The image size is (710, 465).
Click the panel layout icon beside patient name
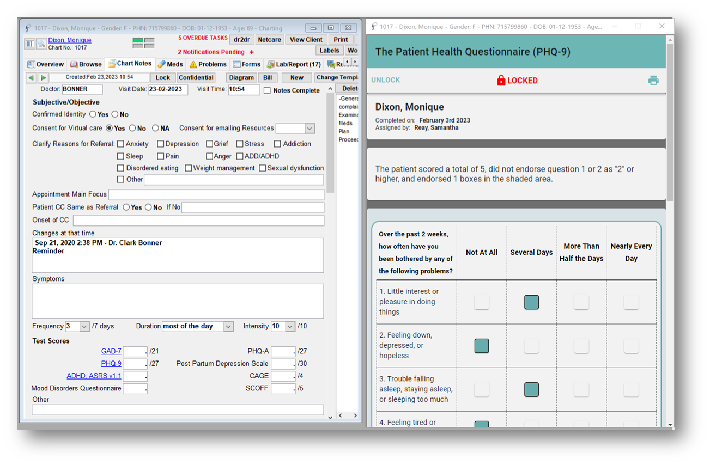30,44
